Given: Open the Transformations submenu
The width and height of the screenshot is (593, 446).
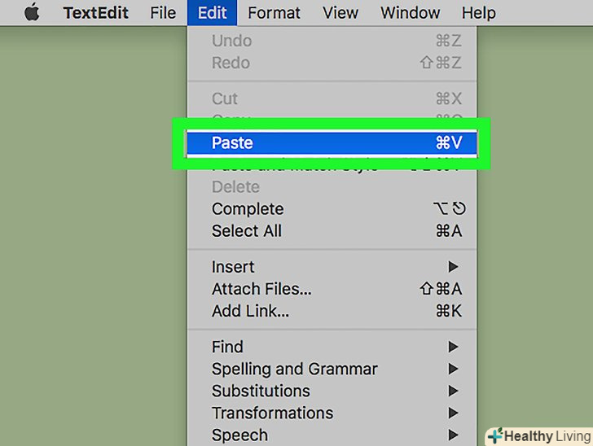Looking at the screenshot, I should tap(272, 413).
